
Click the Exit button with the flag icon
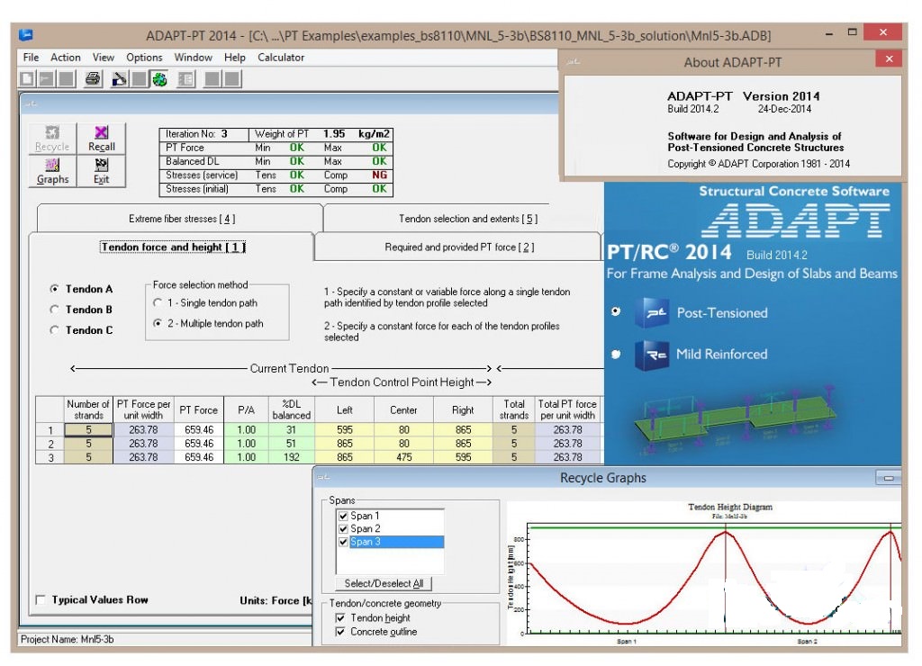101,171
